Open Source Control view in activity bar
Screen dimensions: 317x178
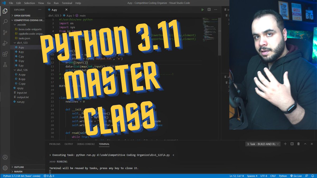[x=5, y=33]
